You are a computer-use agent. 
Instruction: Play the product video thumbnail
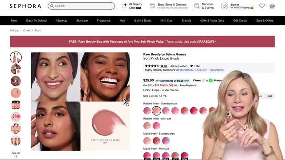point(16,81)
